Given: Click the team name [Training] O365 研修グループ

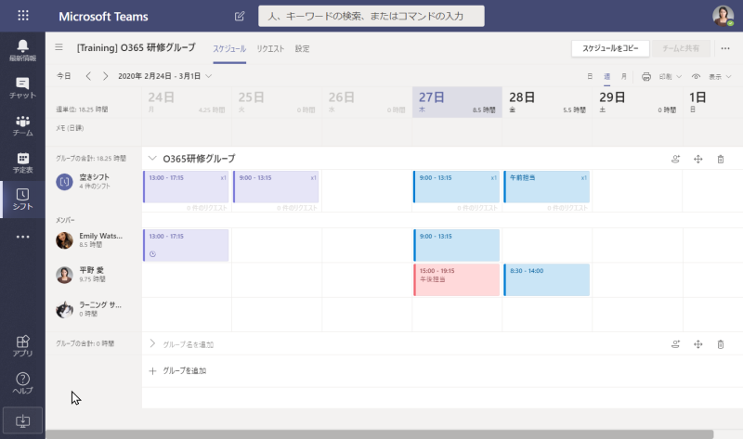Looking at the screenshot, I should click(x=136, y=47).
